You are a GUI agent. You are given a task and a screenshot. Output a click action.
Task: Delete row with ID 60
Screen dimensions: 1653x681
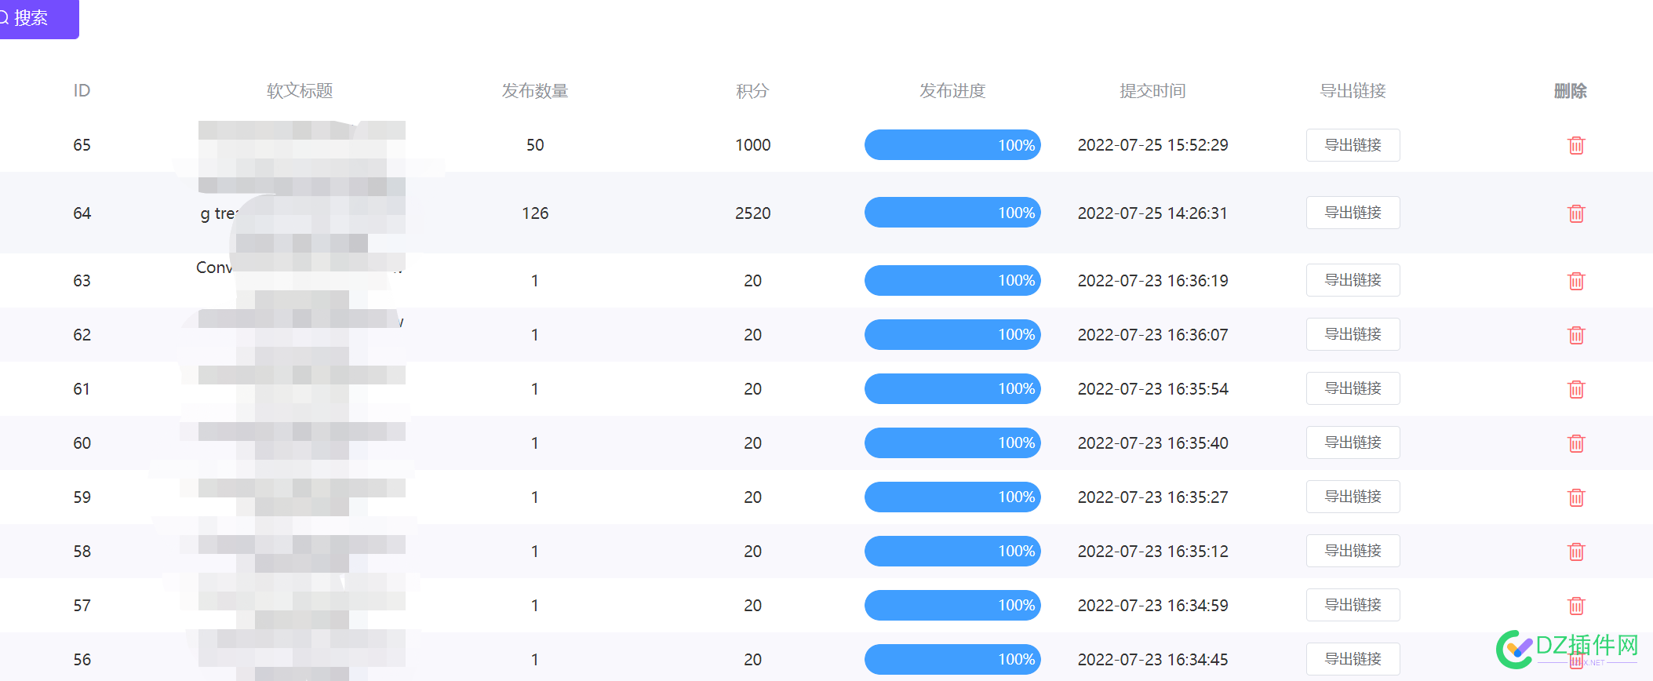pos(1576,443)
